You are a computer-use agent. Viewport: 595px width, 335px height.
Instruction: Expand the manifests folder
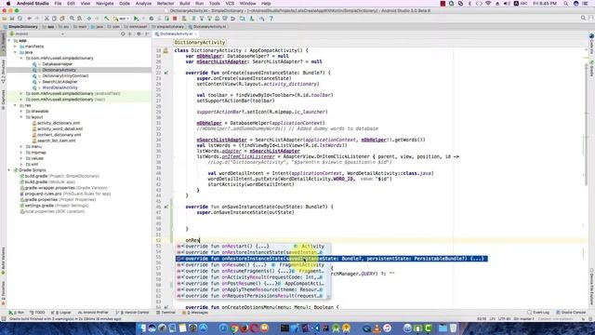pos(15,47)
